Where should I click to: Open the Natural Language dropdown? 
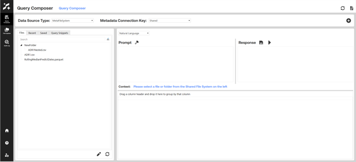click(134, 33)
